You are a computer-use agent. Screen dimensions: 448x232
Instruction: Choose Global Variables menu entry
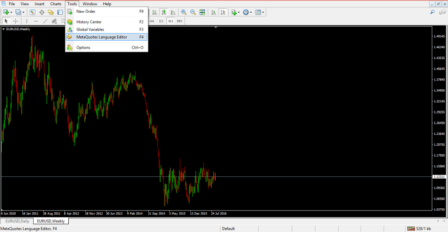(x=107, y=29)
